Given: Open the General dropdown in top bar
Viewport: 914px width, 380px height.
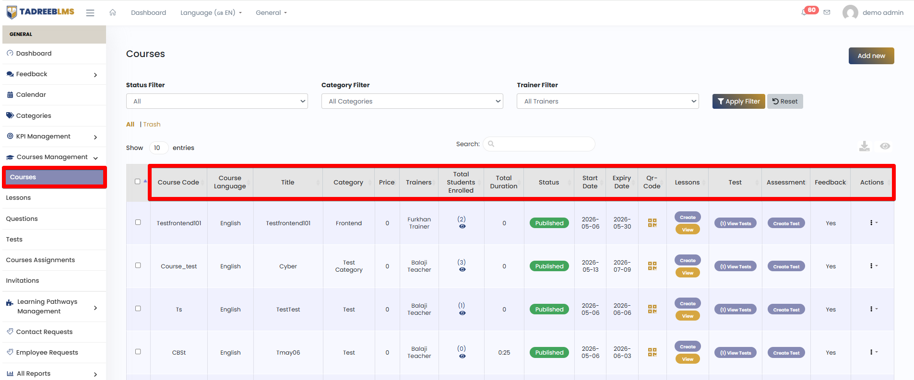Looking at the screenshot, I should click(x=272, y=13).
